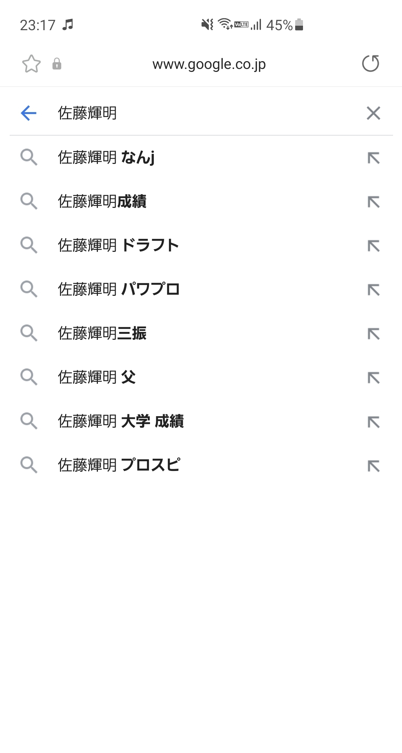Select the 佐藤輝明 なんj suggestion
This screenshot has height=753, width=402.
106,157
